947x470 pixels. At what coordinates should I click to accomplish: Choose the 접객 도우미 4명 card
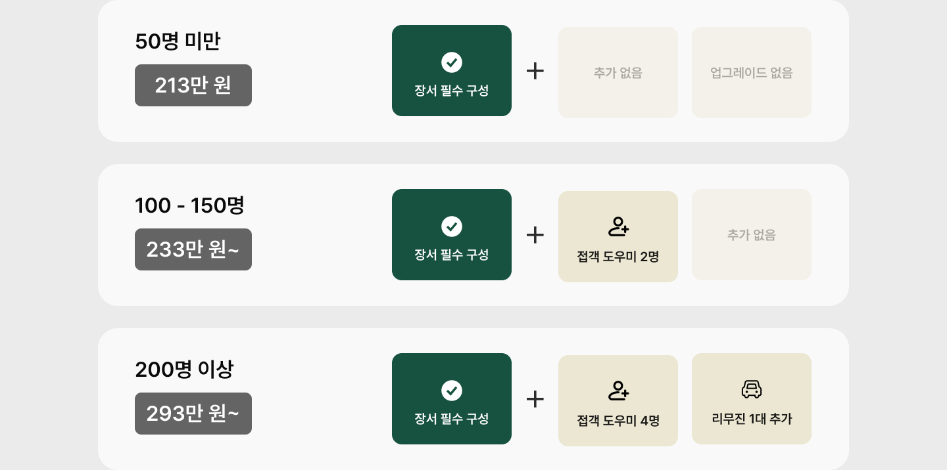[618, 400]
